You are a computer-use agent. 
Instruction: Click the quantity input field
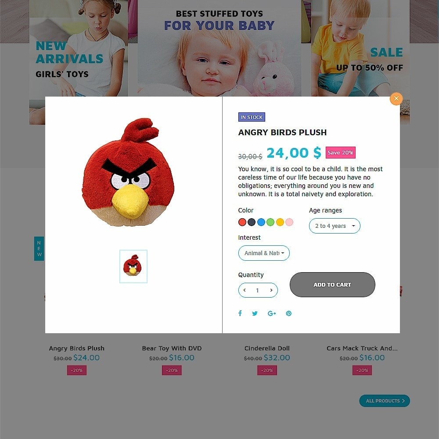tap(258, 290)
